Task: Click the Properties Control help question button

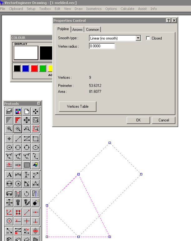Action: point(168,20)
